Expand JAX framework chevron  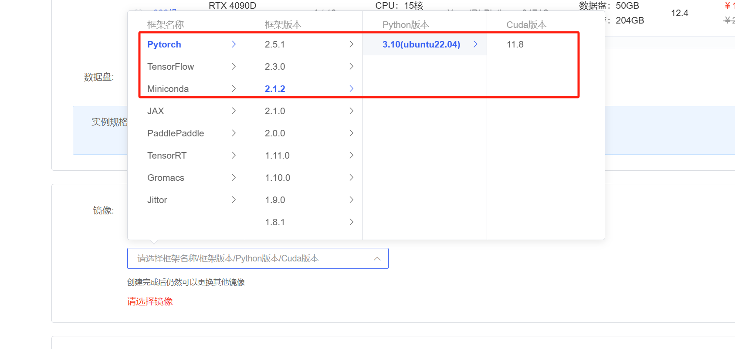pos(234,111)
